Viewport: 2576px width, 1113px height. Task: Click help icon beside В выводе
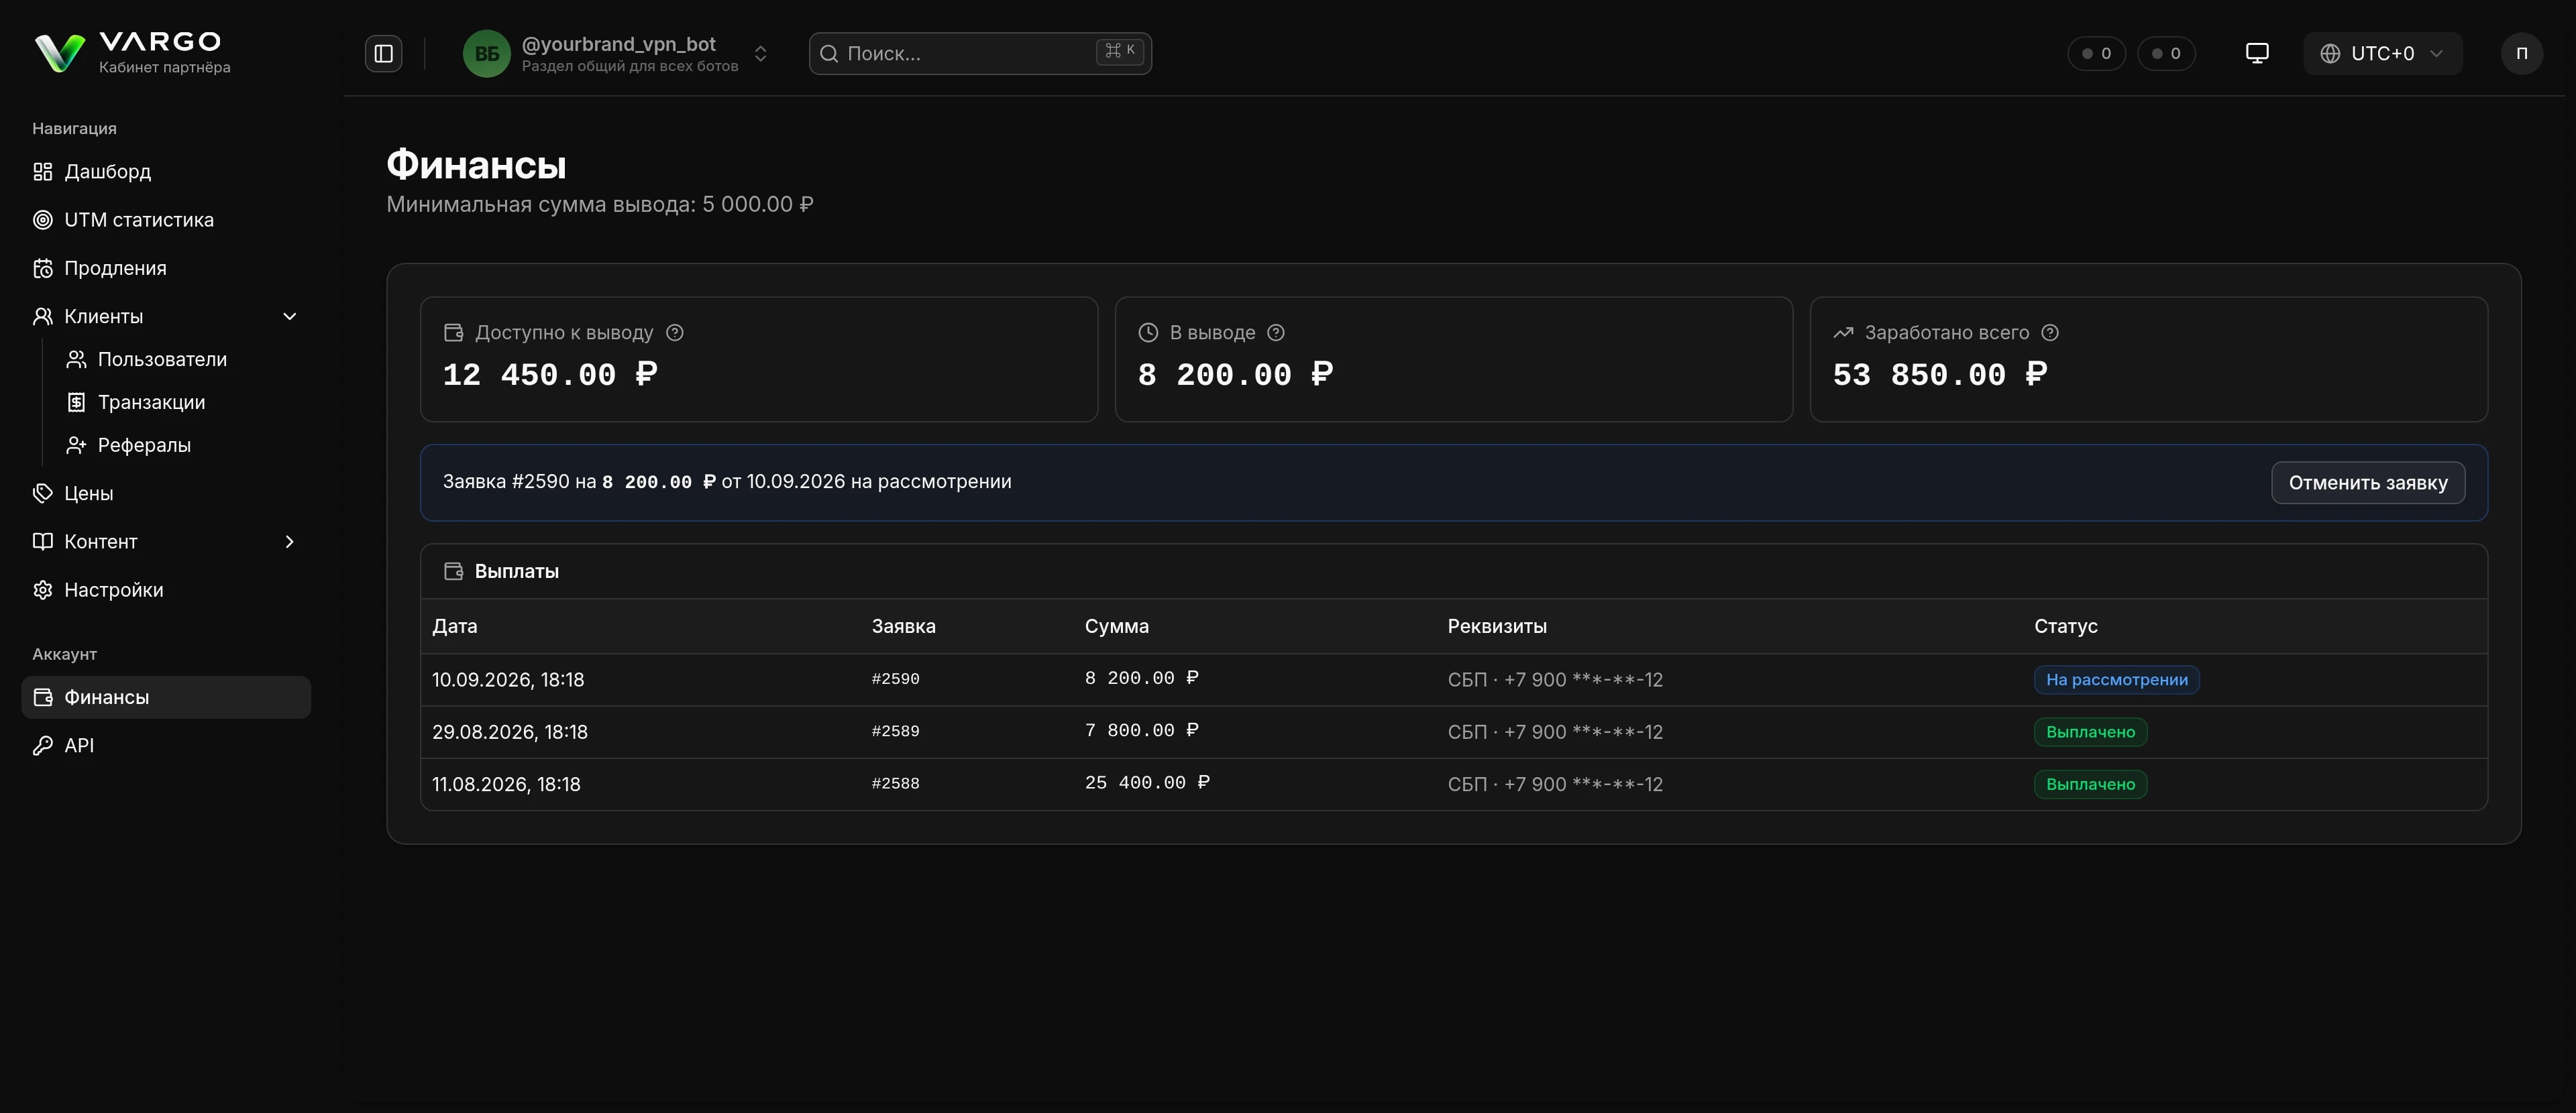pyautogui.click(x=1276, y=333)
